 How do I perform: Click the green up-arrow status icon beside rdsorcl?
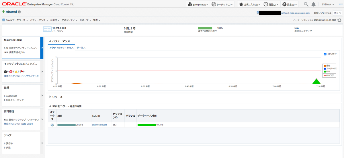tap(3, 12)
